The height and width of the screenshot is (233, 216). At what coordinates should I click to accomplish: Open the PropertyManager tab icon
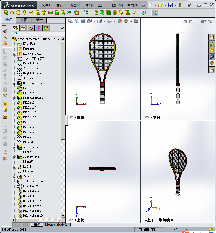(23, 28)
